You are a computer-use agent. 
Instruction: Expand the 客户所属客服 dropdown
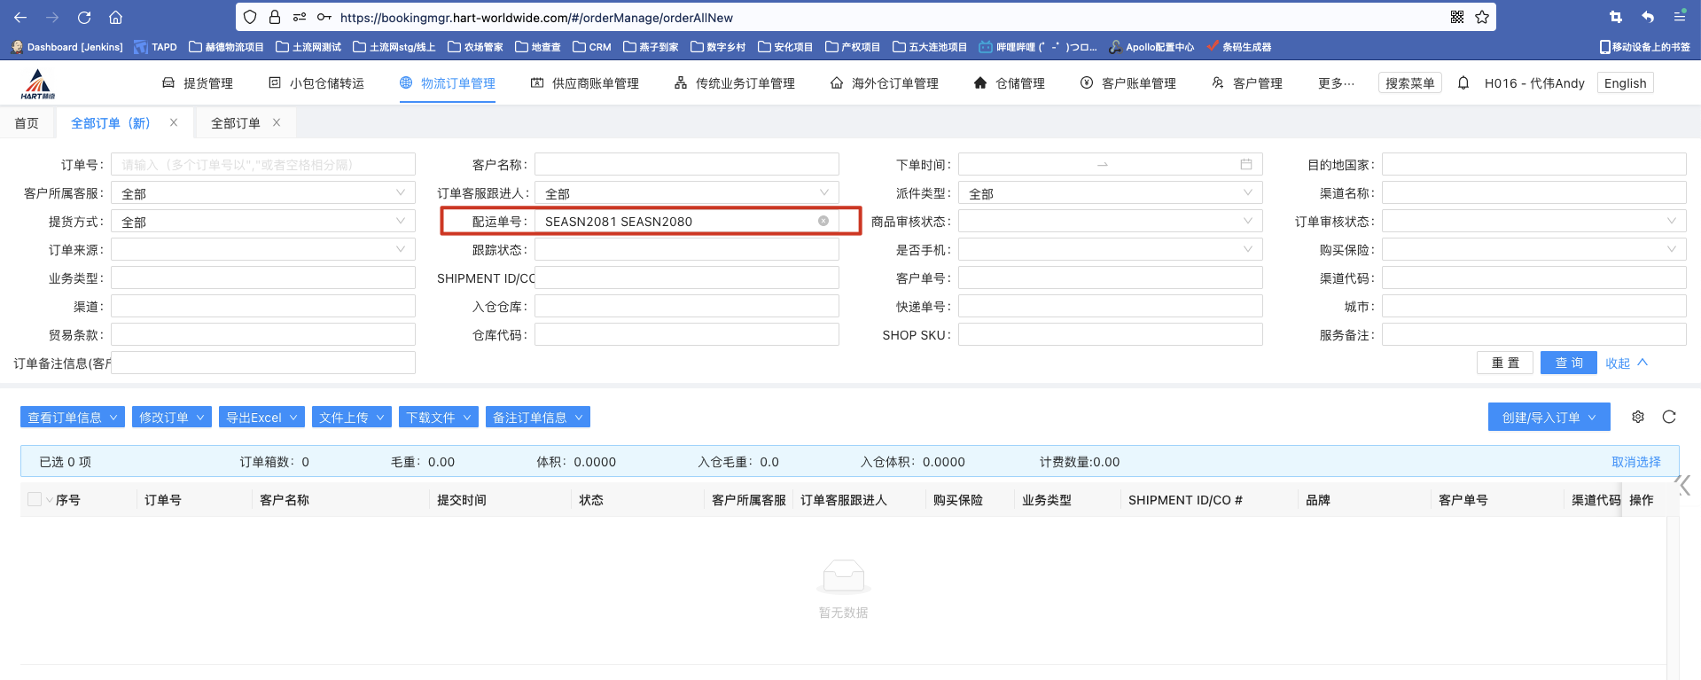262,192
